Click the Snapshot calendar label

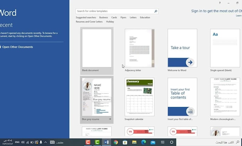click(x=134, y=119)
